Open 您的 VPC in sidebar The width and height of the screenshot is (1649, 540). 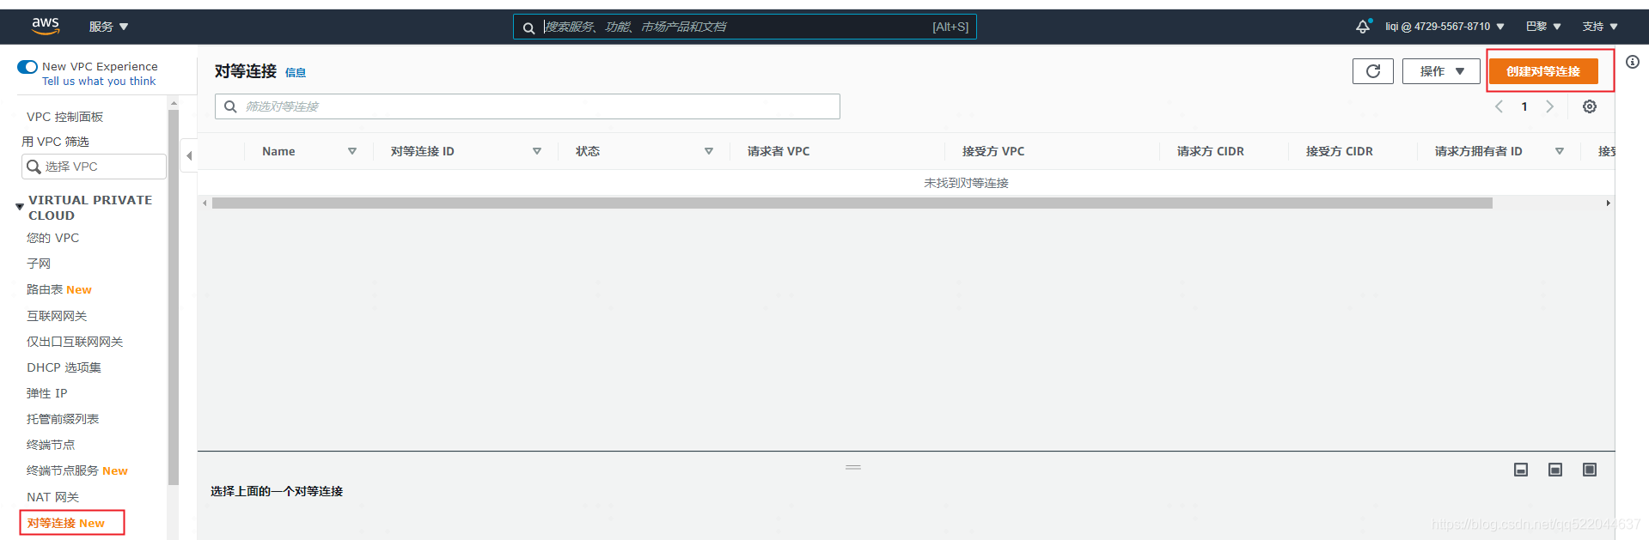[52, 238]
